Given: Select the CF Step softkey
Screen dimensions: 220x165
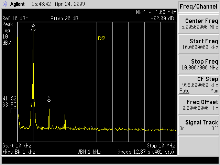Looking at the screenshot, I should click(x=199, y=85).
